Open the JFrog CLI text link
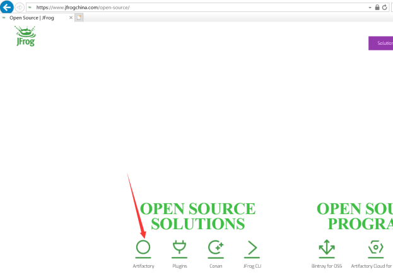 [252, 266]
